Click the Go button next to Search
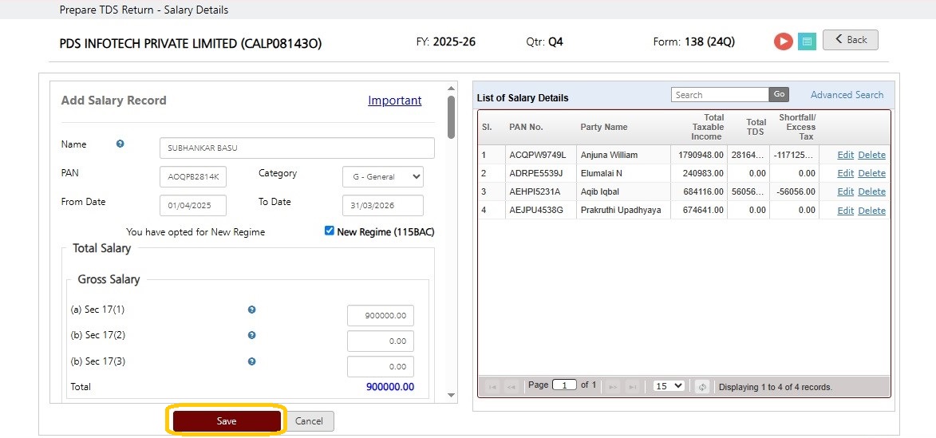This screenshot has height=438, width=936. pyautogui.click(x=779, y=94)
